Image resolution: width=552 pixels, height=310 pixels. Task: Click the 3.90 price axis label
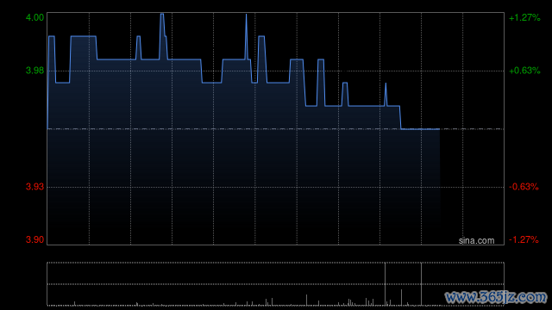(x=34, y=239)
